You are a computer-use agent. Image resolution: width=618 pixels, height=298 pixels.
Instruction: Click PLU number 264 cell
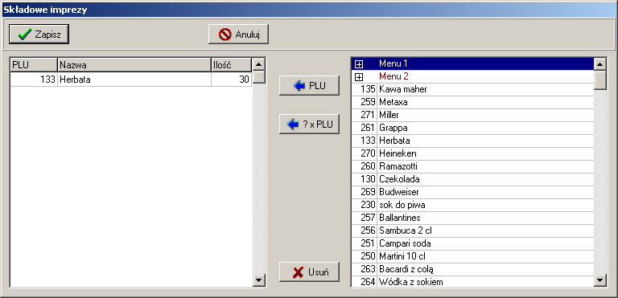(365, 281)
